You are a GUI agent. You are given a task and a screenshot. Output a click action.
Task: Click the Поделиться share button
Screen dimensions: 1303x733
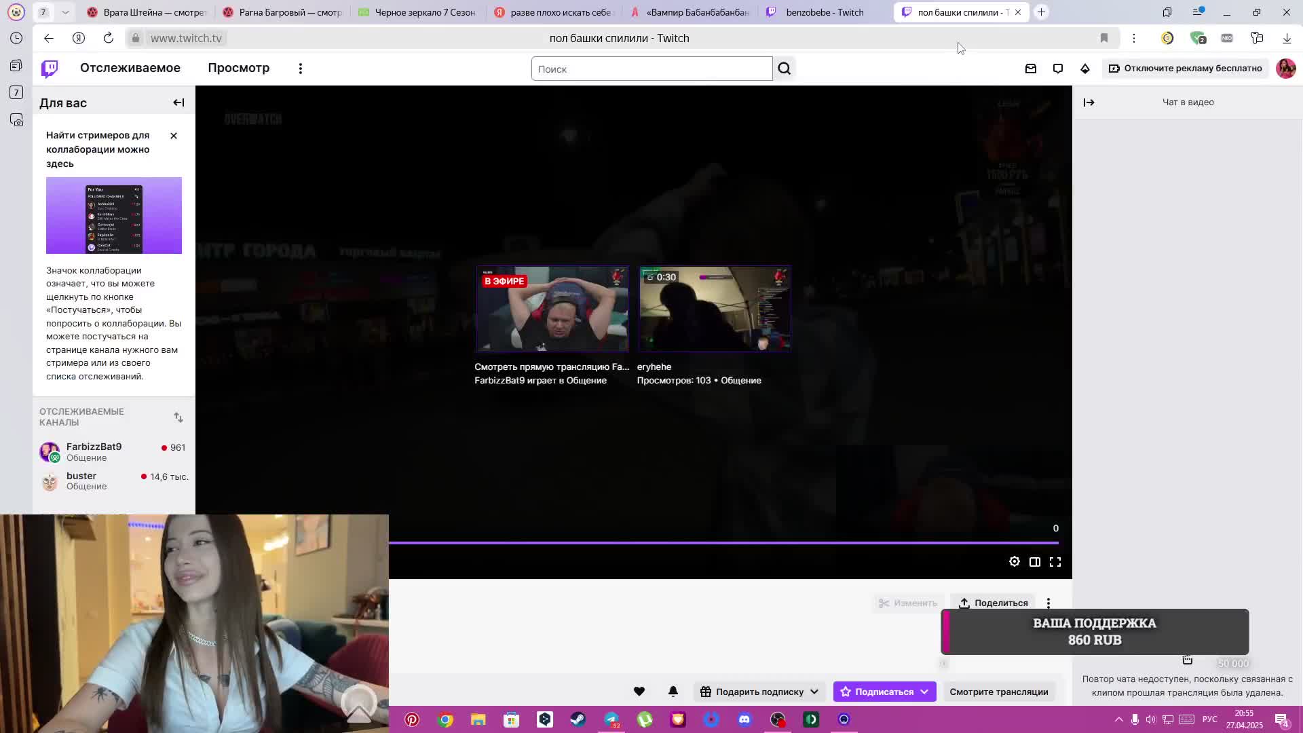[x=993, y=603]
